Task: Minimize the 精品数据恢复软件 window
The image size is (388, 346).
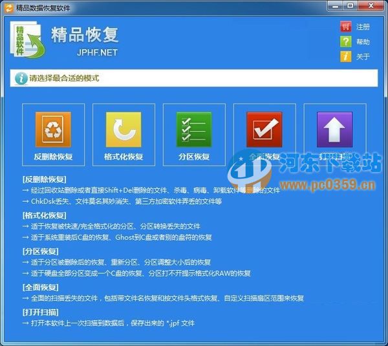Action: [x=335, y=6]
